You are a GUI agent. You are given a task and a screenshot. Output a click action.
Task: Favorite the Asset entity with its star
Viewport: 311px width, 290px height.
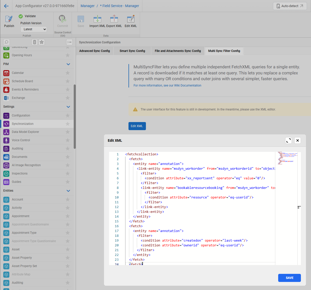pos(68,249)
